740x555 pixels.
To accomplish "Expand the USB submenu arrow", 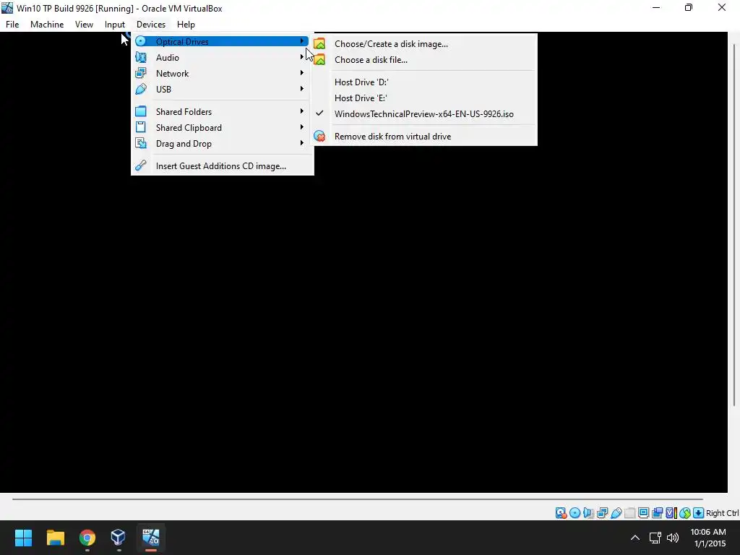I will (302, 89).
